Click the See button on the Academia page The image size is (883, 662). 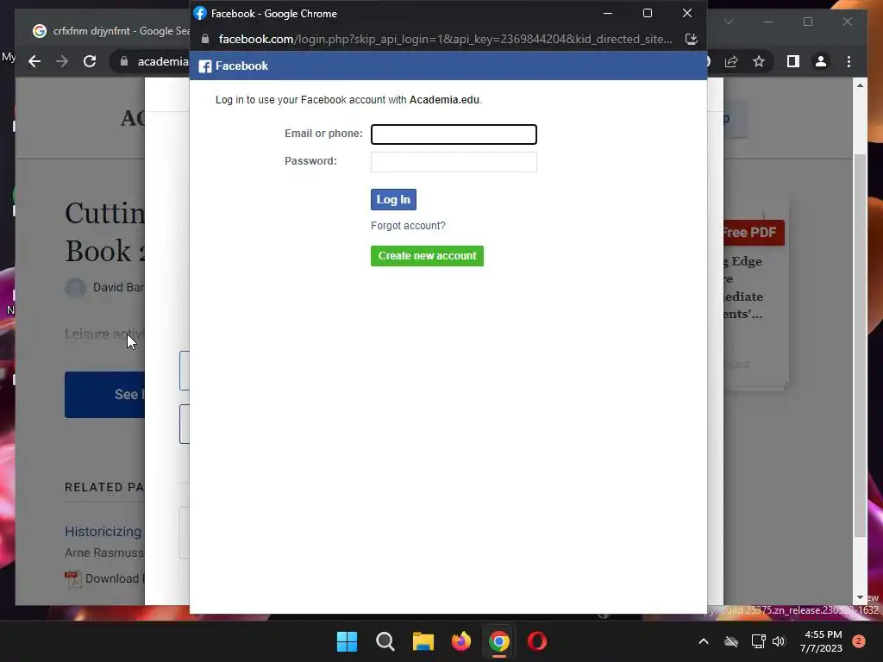pyautogui.click(x=104, y=395)
